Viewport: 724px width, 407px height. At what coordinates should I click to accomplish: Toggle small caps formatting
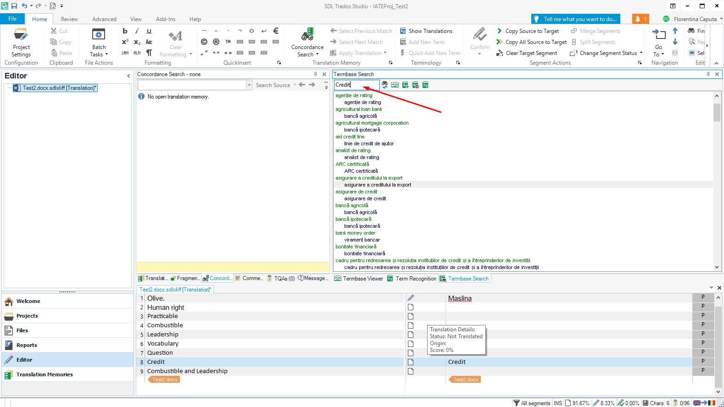[149, 42]
